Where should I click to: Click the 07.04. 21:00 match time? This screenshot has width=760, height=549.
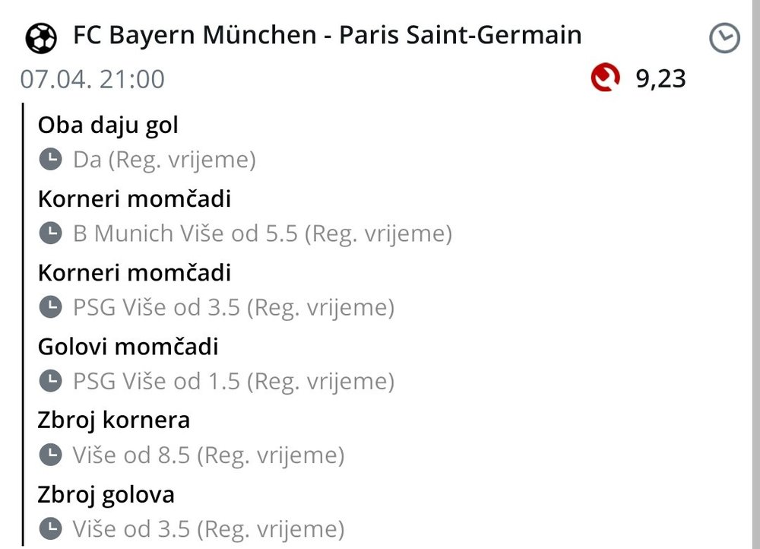(92, 79)
